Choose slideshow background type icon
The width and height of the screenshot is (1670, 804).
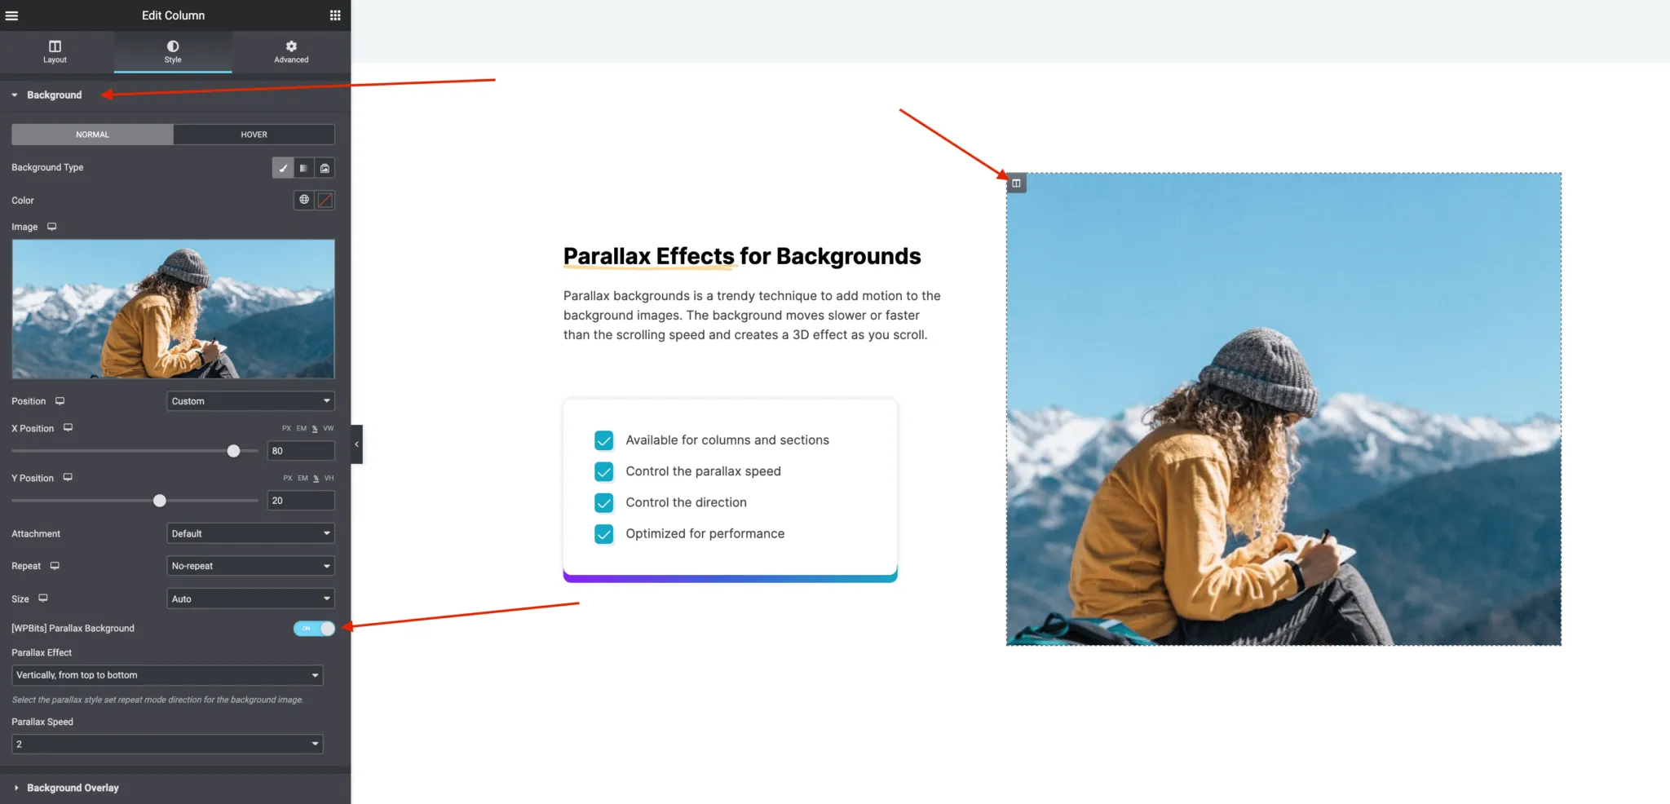(x=325, y=168)
